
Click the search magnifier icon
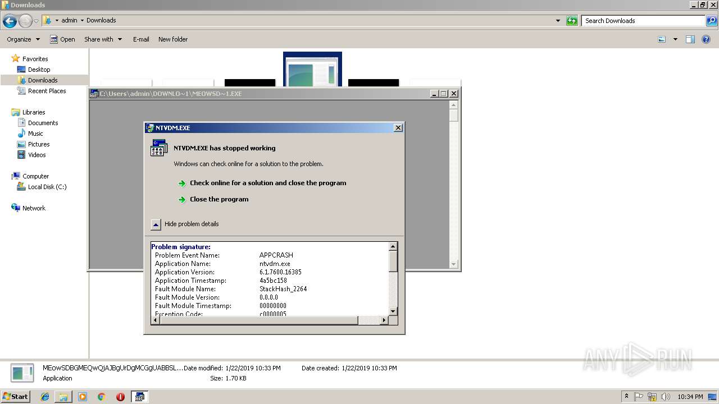(x=712, y=21)
